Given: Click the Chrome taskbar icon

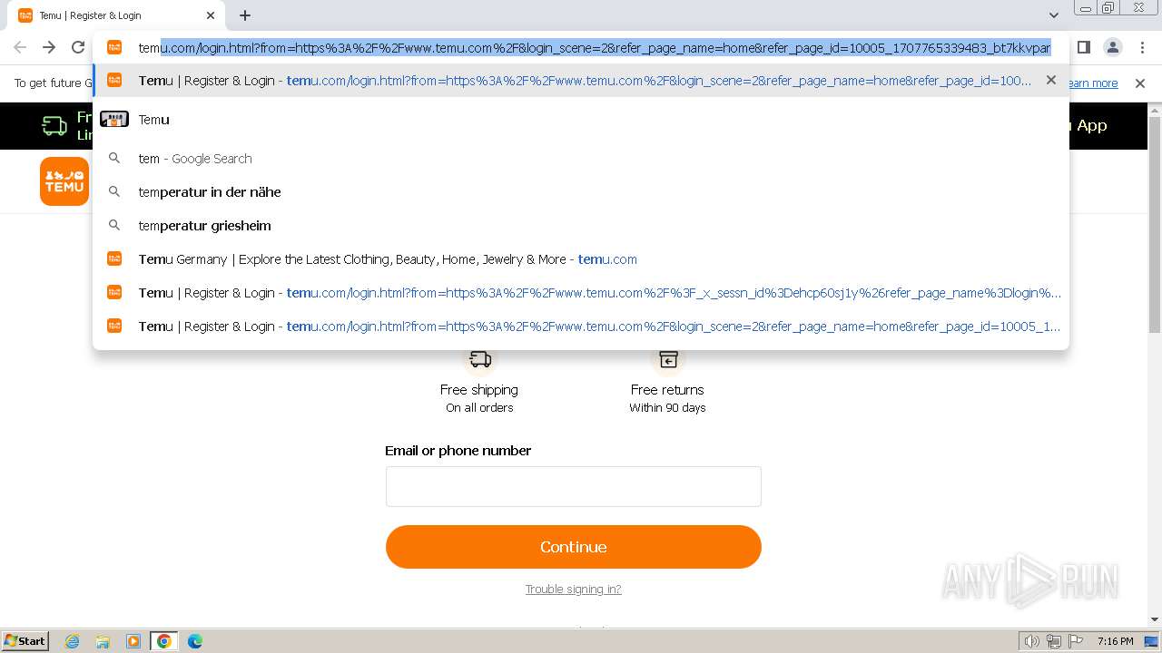Looking at the screenshot, I should coord(164,641).
